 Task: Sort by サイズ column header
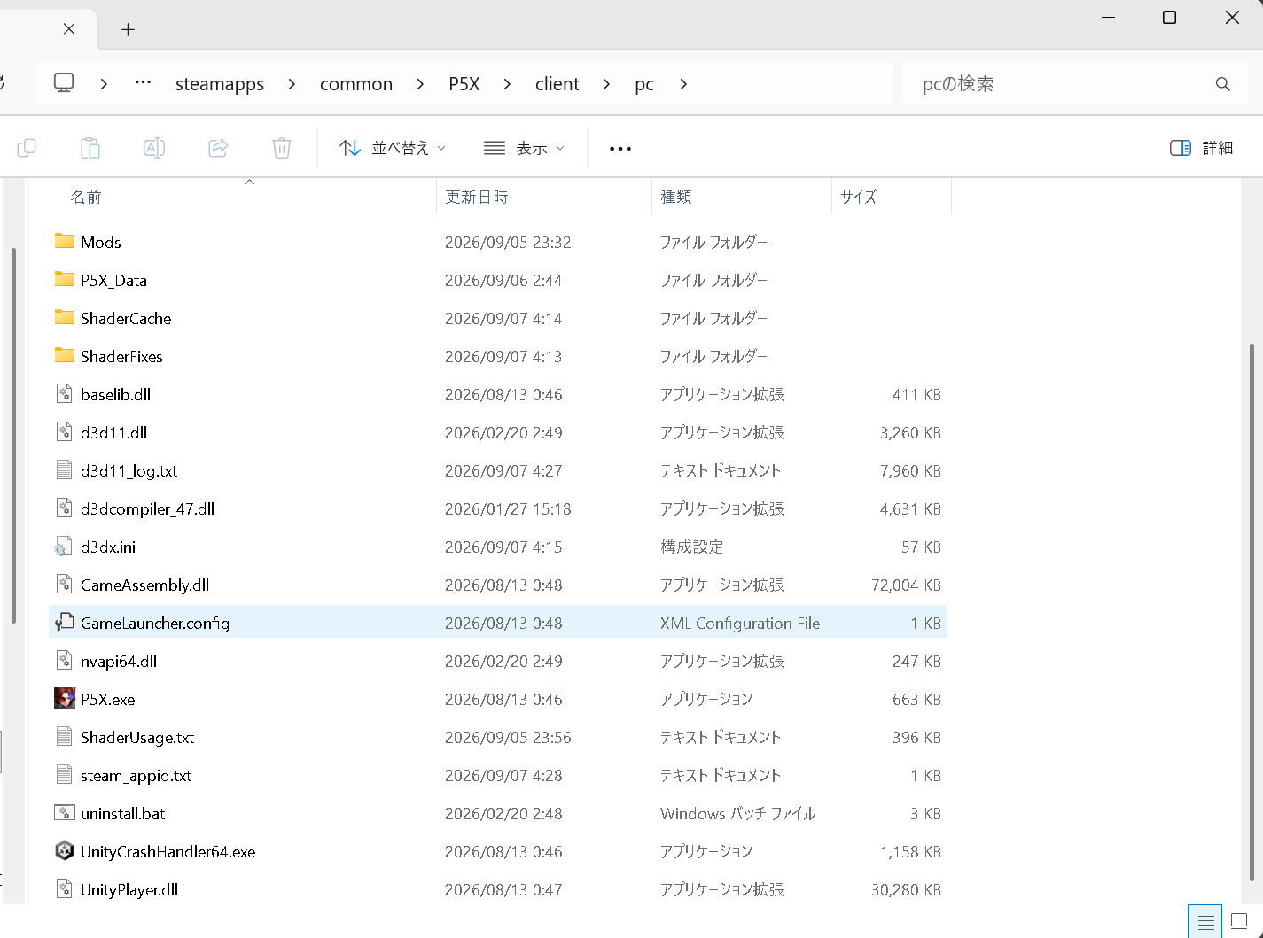(858, 197)
